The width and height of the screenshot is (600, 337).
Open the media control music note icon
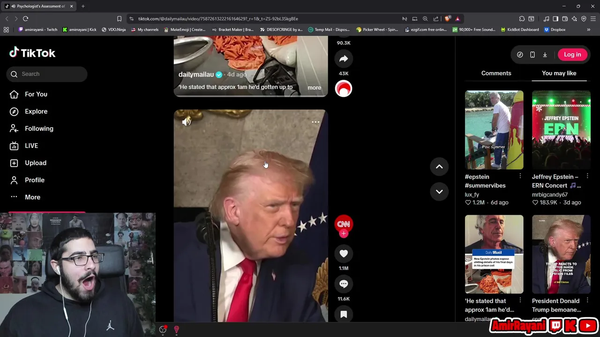[546, 19]
